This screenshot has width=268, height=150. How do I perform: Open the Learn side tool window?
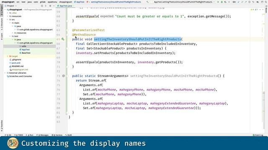tap(2, 36)
